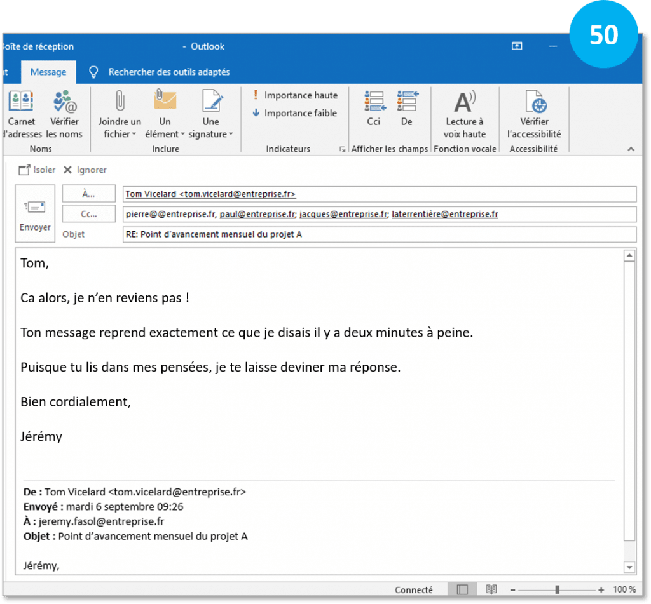Zoom out with the minus button

(513, 589)
